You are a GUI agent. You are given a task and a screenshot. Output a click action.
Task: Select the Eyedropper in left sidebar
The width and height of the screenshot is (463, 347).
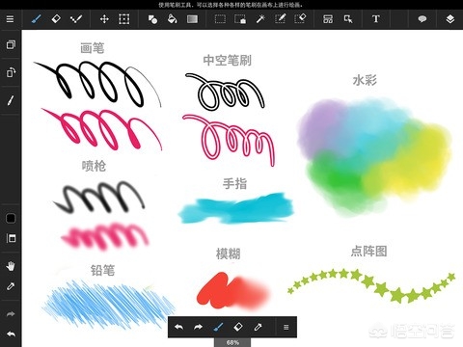pyautogui.click(x=11, y=286)
